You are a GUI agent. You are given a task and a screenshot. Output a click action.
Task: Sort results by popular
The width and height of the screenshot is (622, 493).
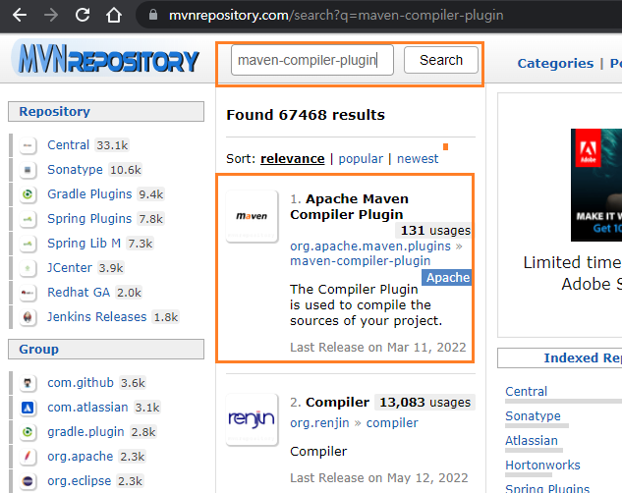point(361,159)
